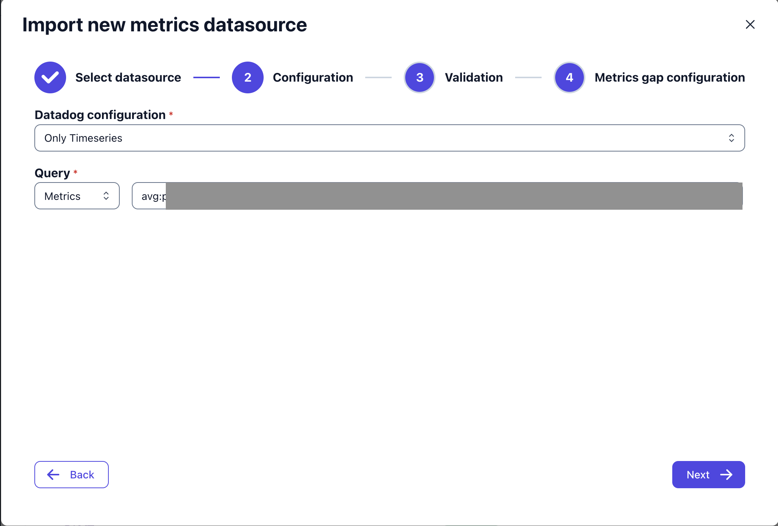
Task: Click the right arrow icon in Next button
Action: [x=726, y=475]
